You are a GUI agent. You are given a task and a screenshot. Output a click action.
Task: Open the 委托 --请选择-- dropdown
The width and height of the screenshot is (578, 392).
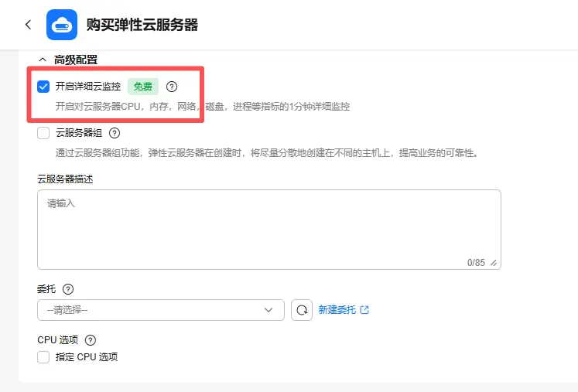[x=155, y=310]
